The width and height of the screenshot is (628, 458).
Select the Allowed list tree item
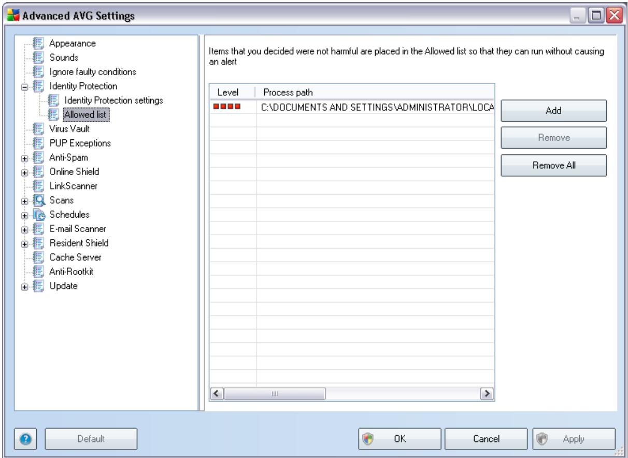pos(87,114)
